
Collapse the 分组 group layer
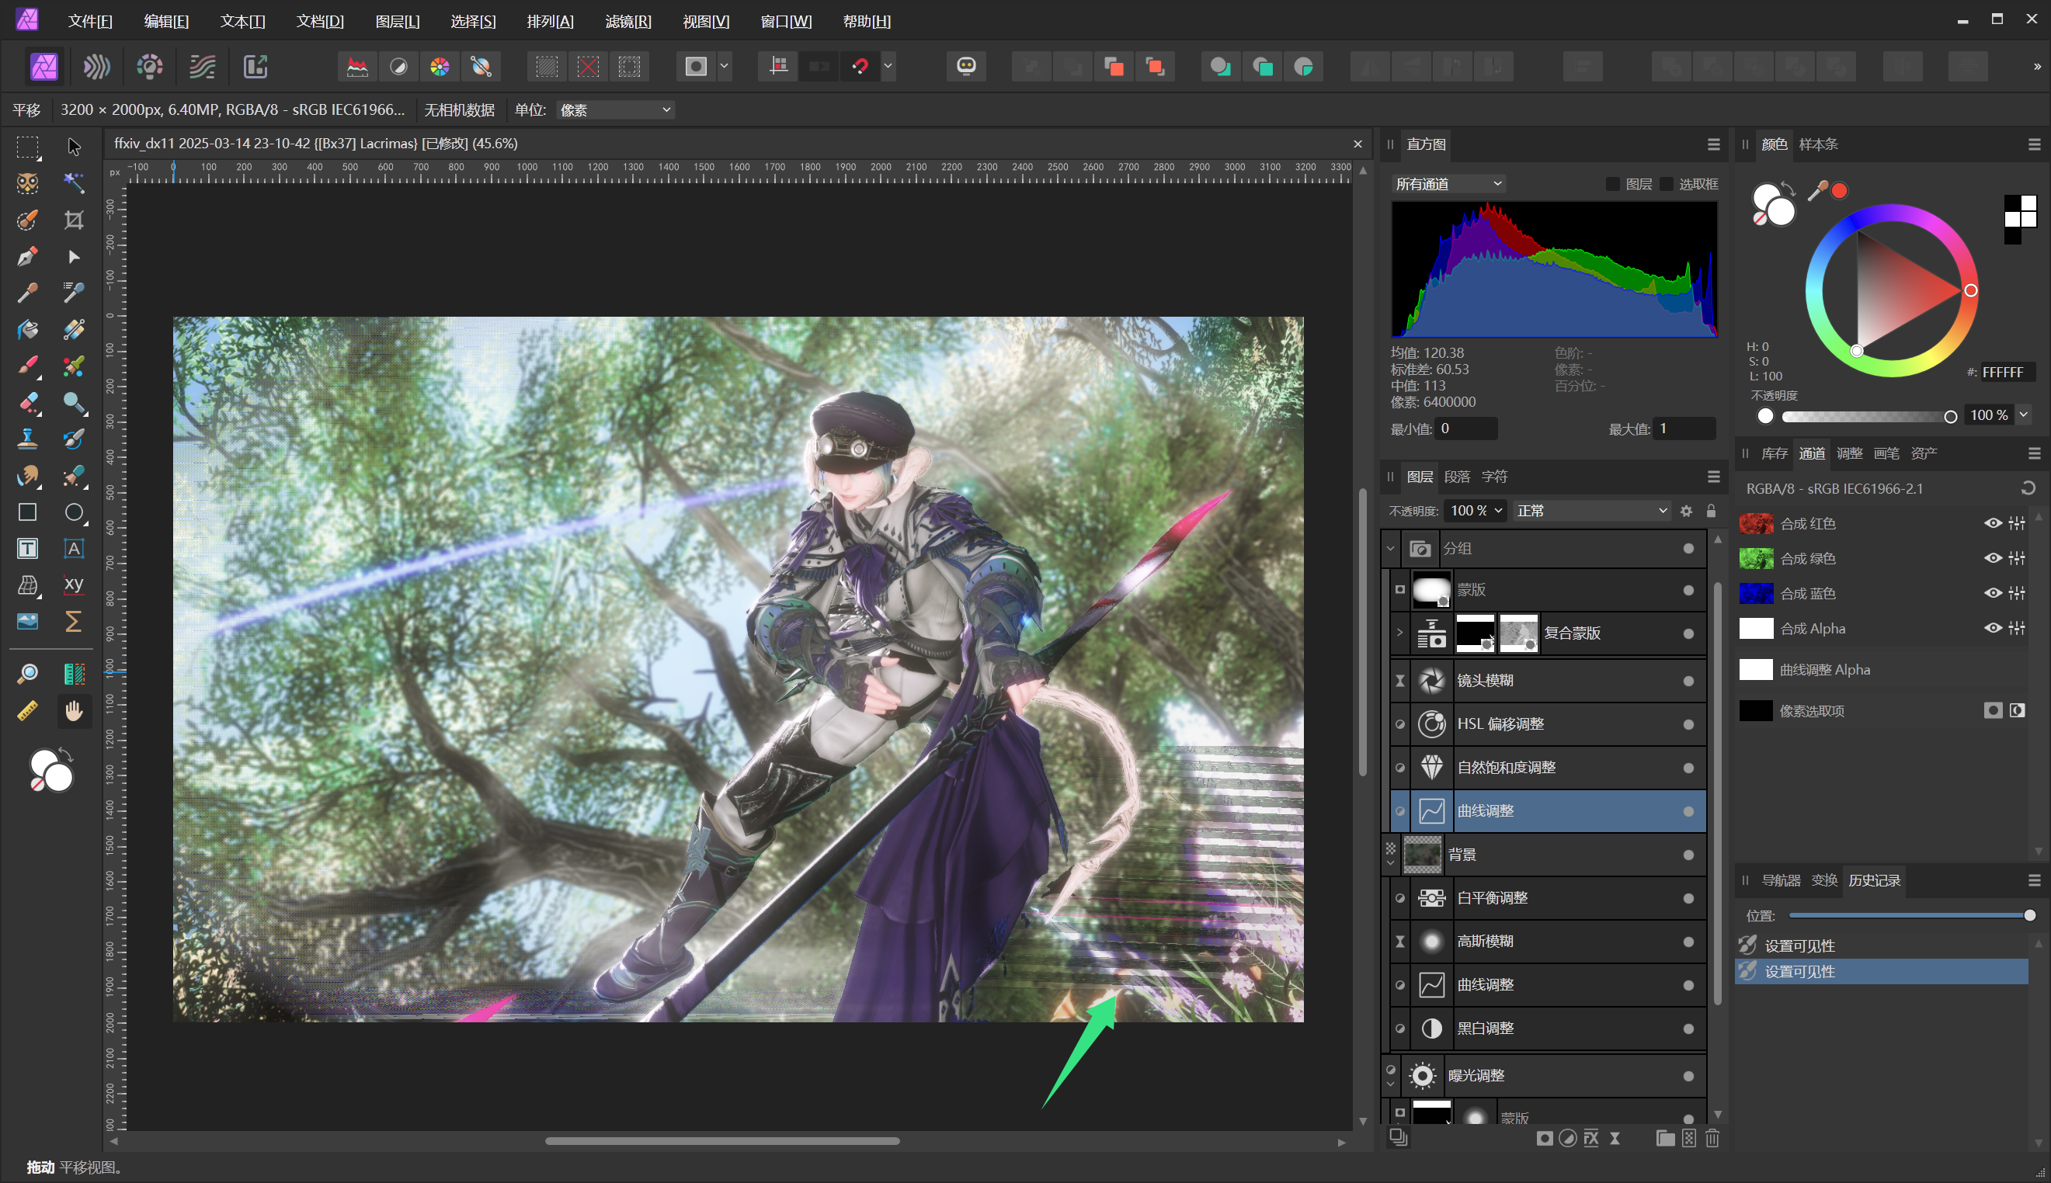tap(1390, 550)
